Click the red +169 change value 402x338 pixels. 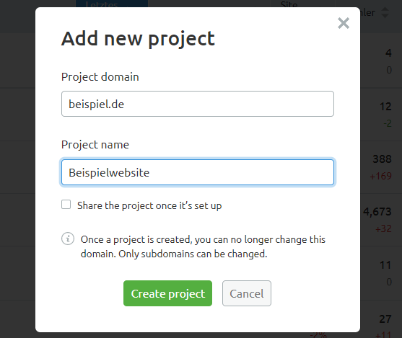point(381,176)
